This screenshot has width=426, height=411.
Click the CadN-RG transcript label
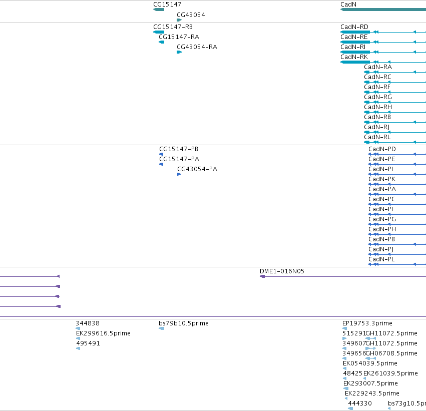(378, 97)
